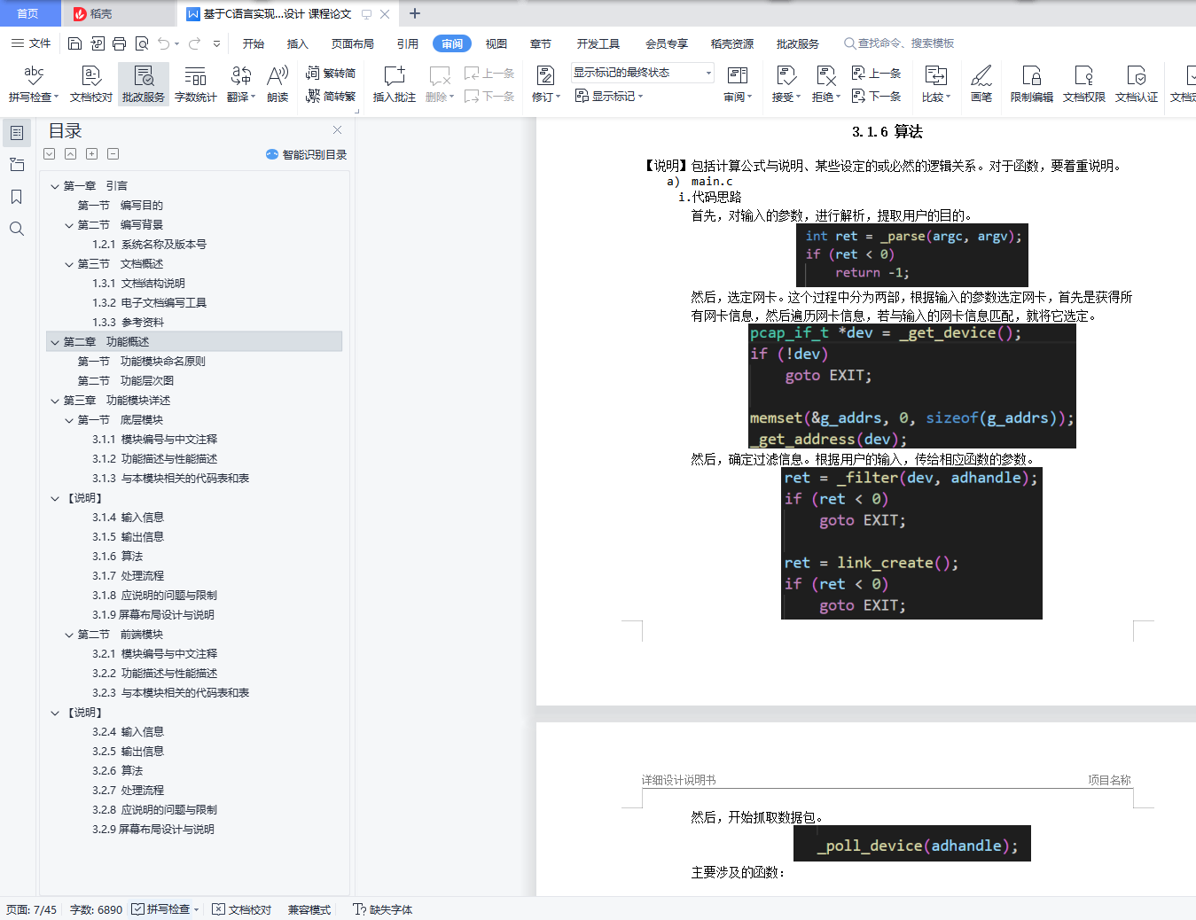Collapse the 第一章 引言 outline node
Screen dimensions: 1196x920
[x=55, y=186]
